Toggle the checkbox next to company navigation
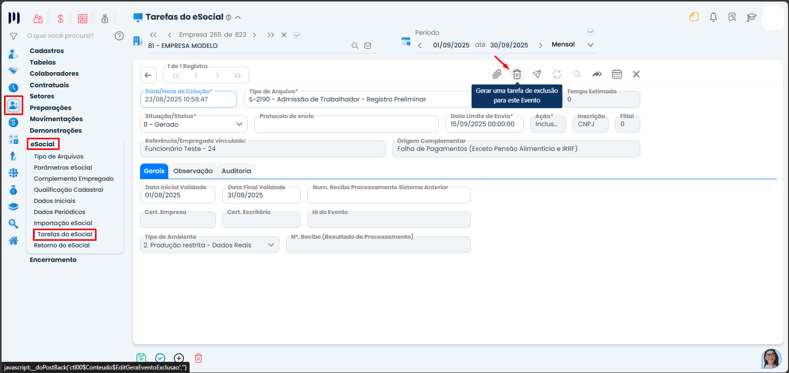The width and height of the screenshot is (789, 373). click(297, 35)
